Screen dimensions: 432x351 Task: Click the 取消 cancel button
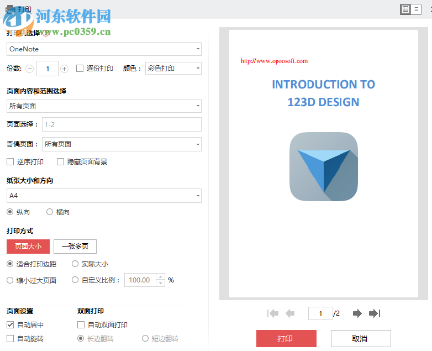[x=361, y=339]
